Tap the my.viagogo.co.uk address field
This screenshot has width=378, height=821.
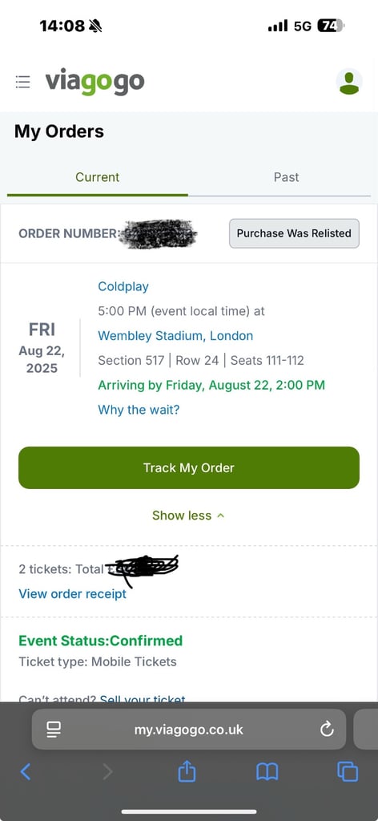[x=189, y=730]
